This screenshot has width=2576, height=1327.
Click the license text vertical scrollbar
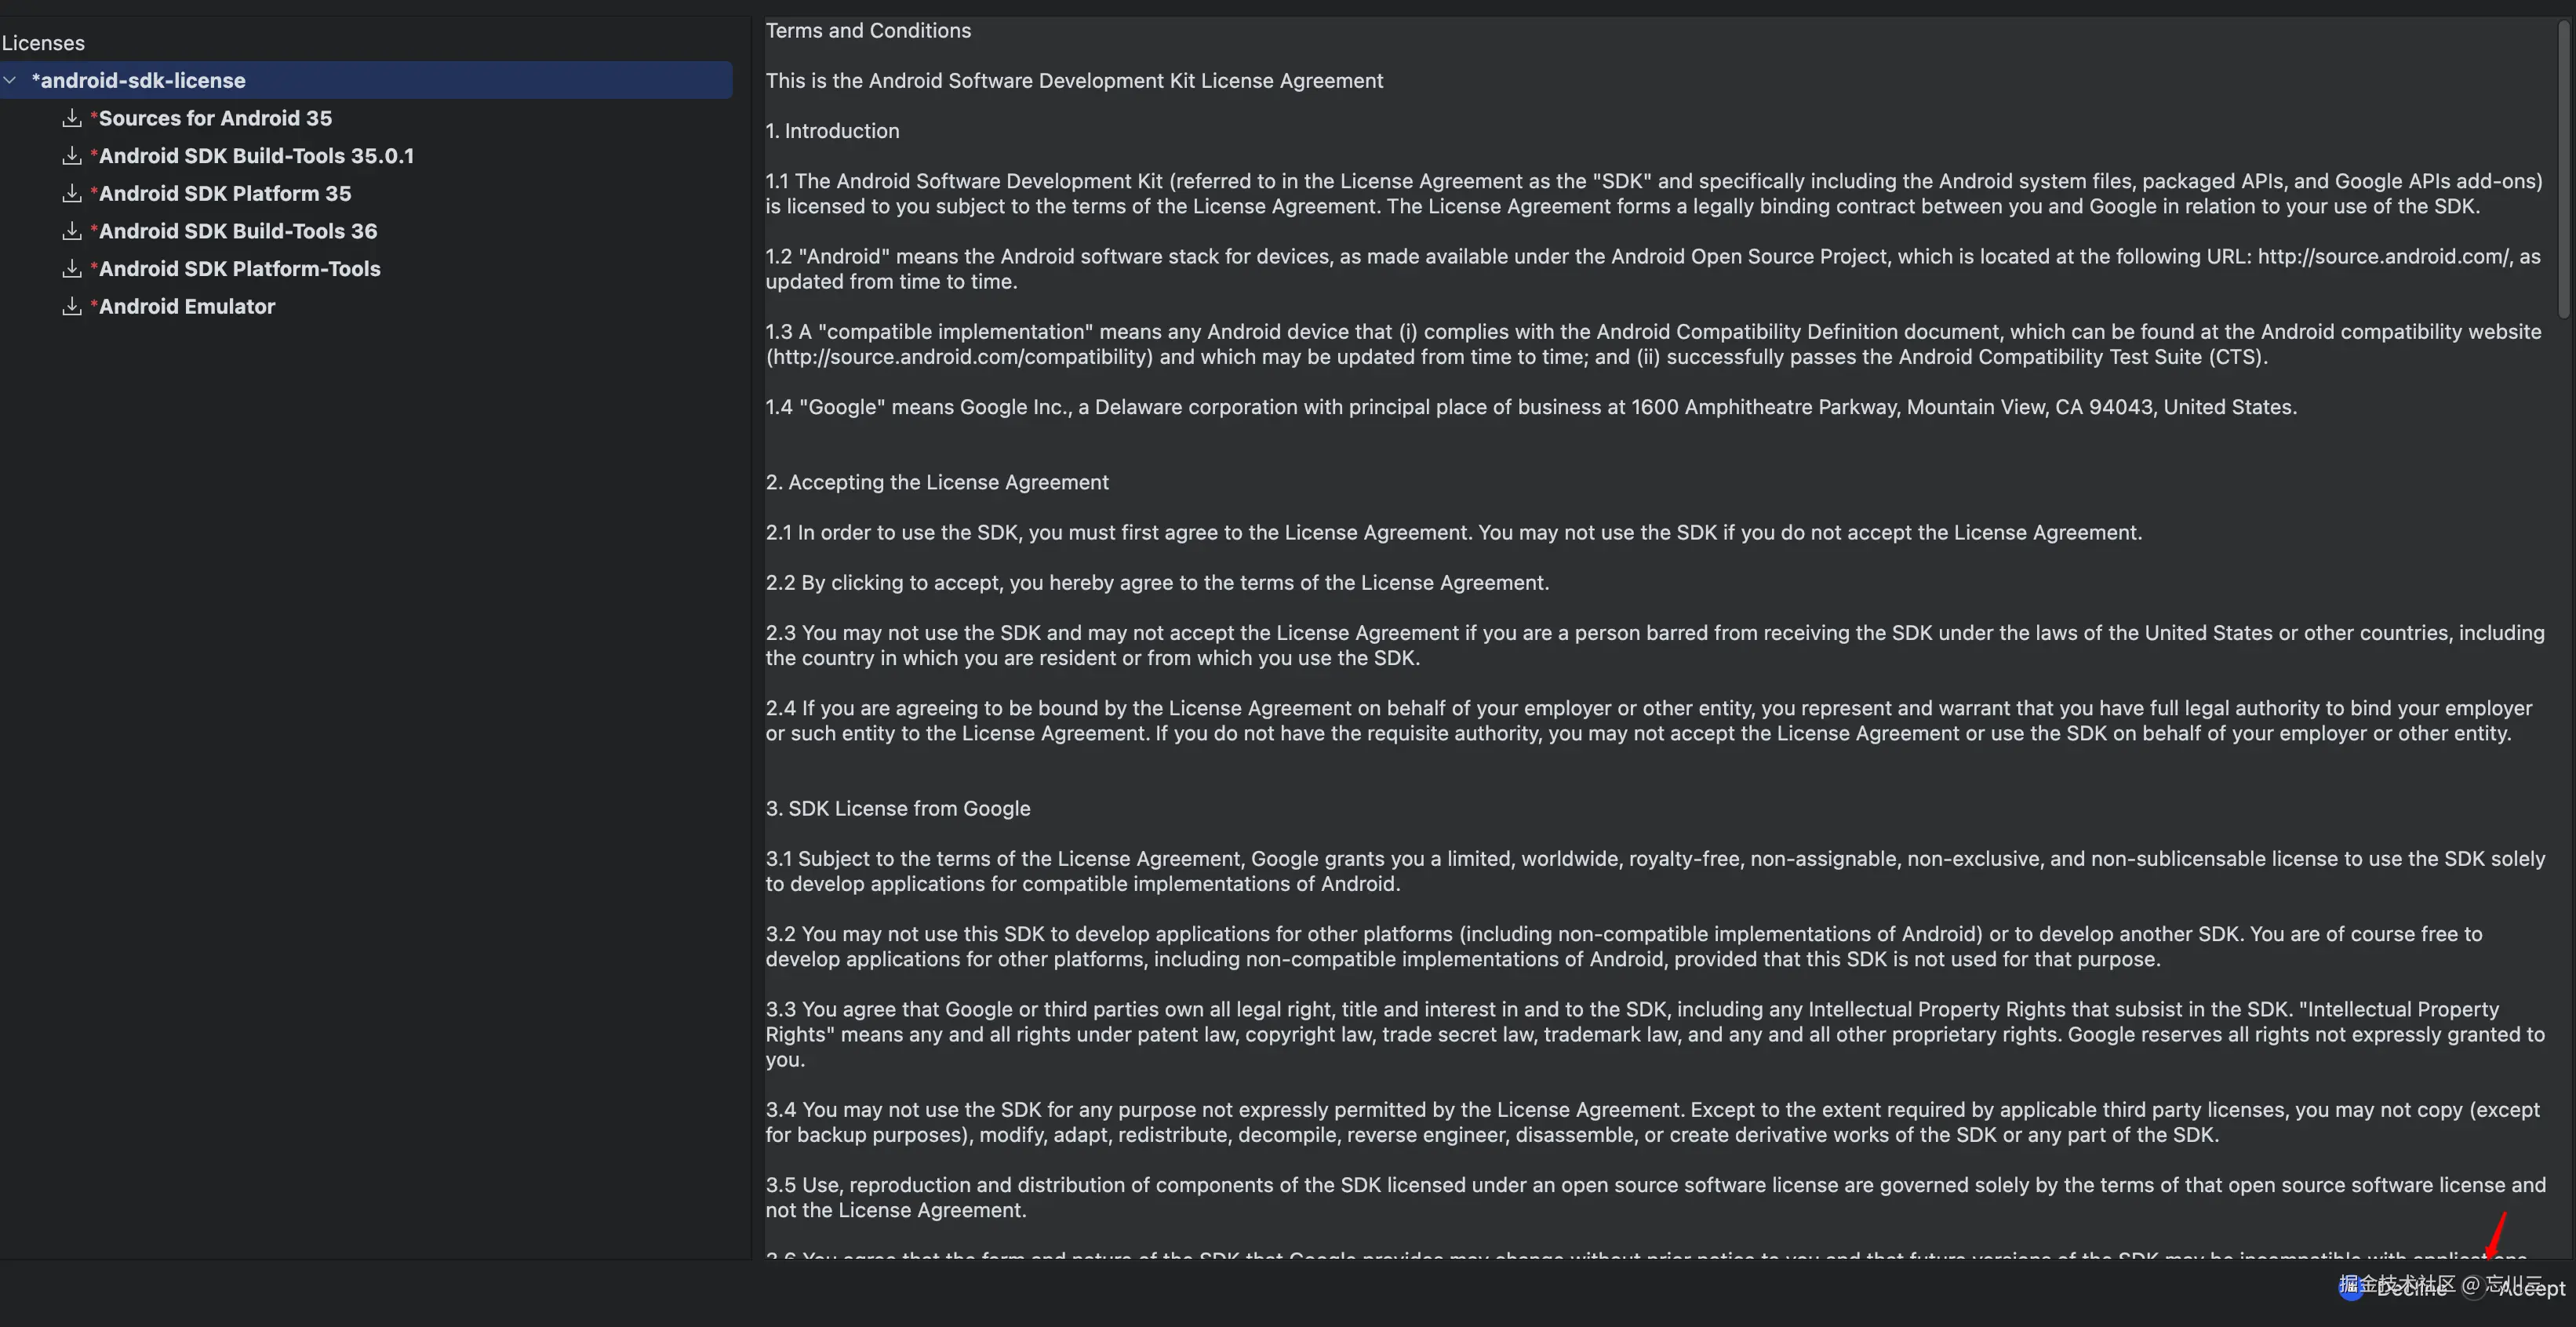pyautogui.click(x=2563, y=170)
